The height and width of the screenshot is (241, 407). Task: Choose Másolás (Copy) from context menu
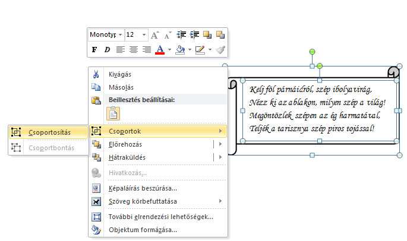tap(158, 87)
